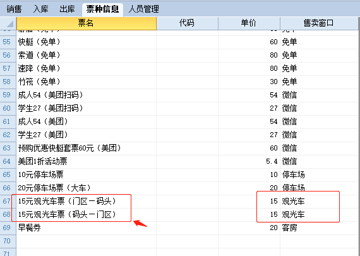The height and width of the screenshot is (256, 360).
Task: Select the 代码 column header
Action: point(187,23)
